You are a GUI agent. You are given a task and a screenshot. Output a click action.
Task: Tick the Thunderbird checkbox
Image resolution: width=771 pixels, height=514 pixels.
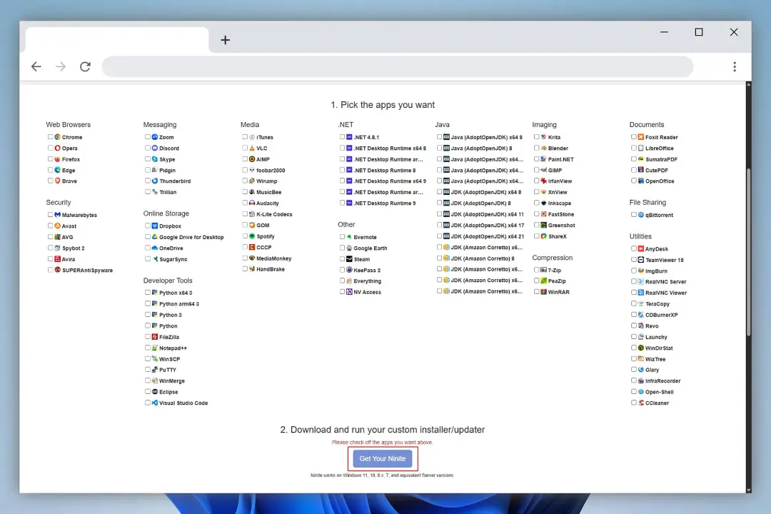coord(148,181)
